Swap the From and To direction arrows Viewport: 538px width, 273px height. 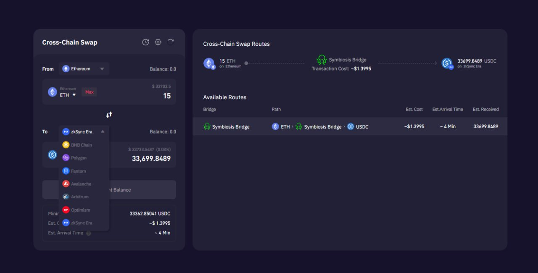coord(109,115)
